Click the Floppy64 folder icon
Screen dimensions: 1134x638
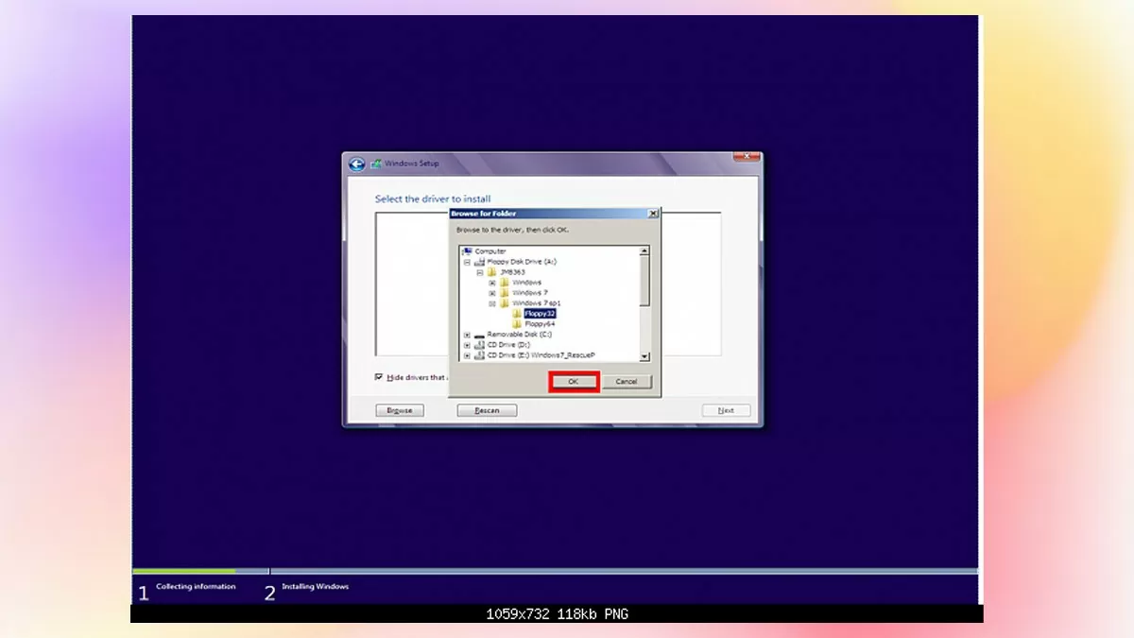516,323
